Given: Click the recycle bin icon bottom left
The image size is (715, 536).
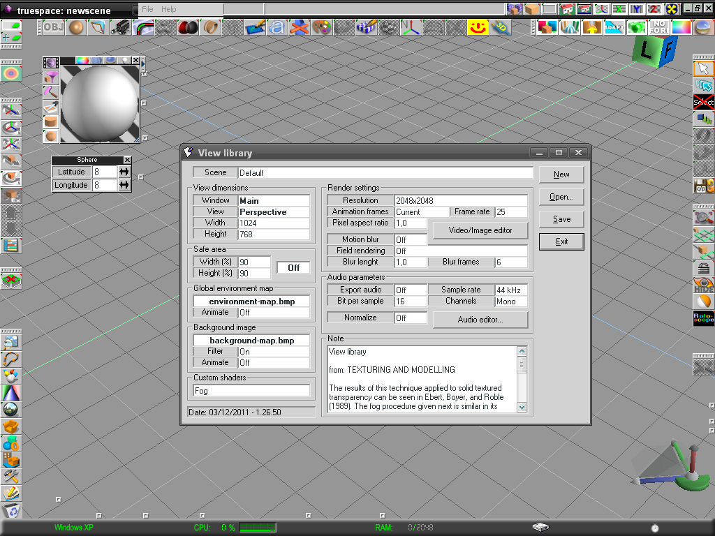Looking at the screenshot, I should pos(11,510).
